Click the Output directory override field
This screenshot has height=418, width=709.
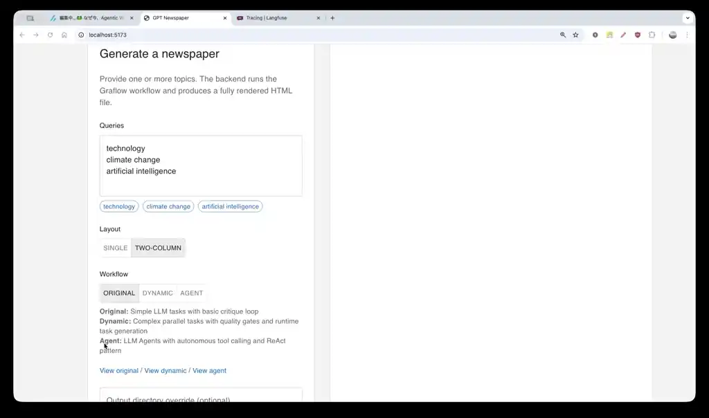pos(201,395)
